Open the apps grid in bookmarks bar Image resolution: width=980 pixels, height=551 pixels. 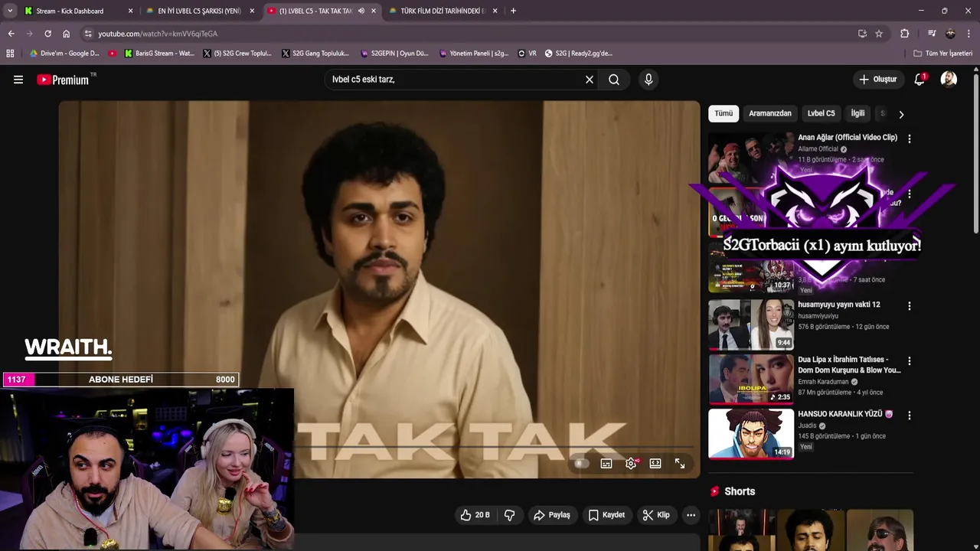click(10, 54)
